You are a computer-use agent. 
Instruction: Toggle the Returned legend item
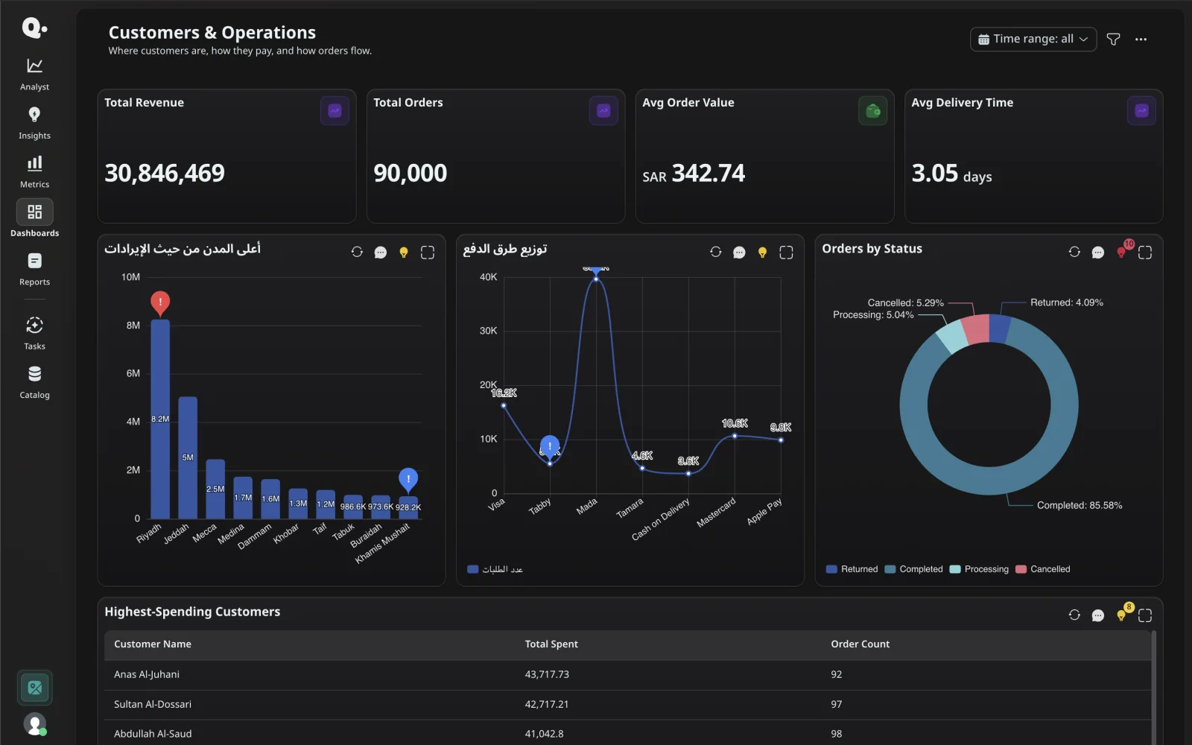[852, 569]
